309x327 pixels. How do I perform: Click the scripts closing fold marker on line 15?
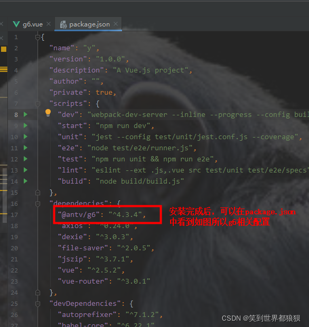tap(38, 193)
